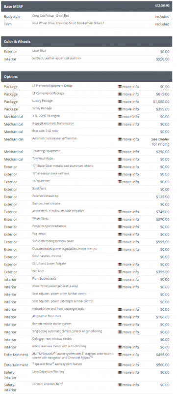Open more info for 7-speaker Bose audio system

pyautogui.click(x=128, y=365)
